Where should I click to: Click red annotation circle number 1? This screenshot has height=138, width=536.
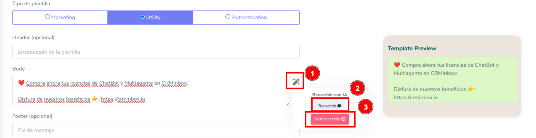coord(312,73)
